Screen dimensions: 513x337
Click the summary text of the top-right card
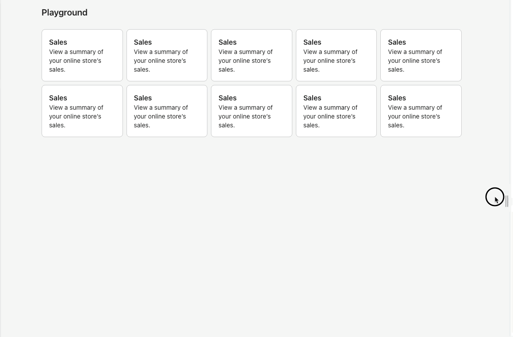coord(415,61)
